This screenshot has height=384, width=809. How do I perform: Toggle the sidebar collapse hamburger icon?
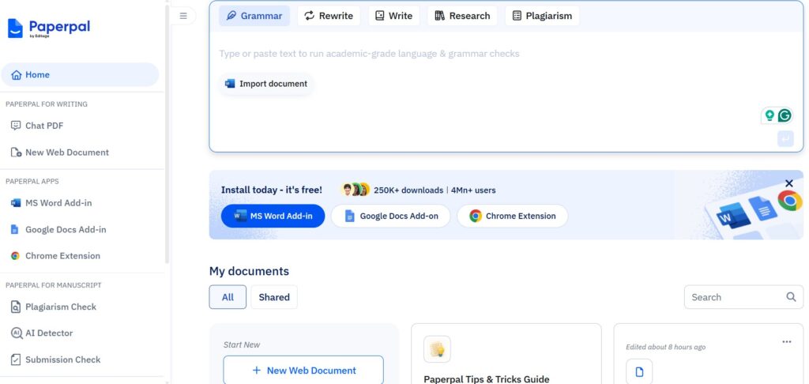[183, 16]
